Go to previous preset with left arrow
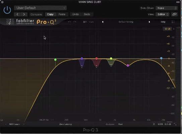 point(17,14)
